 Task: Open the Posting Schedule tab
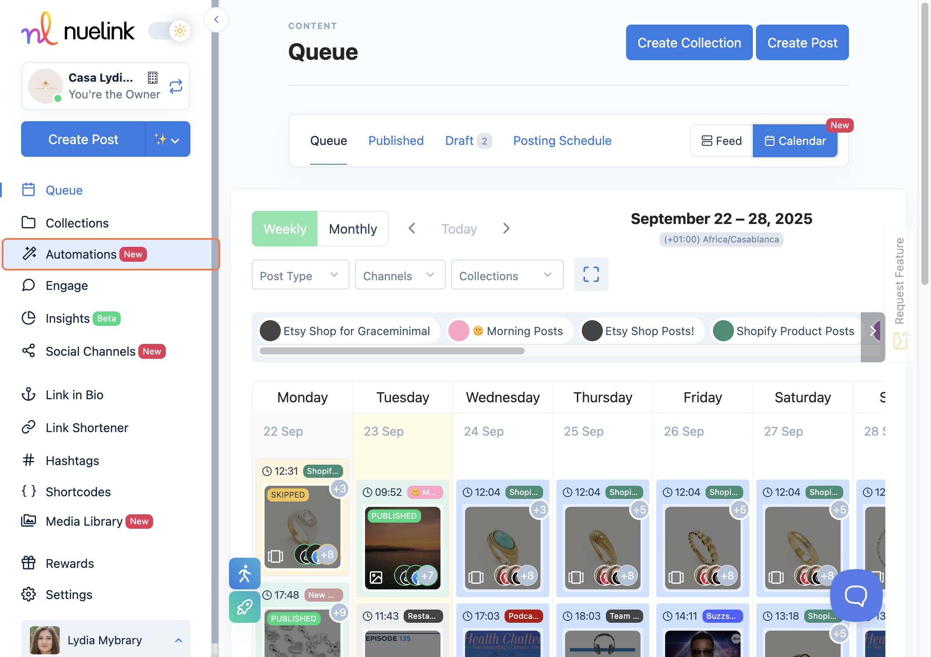[562, 141]
